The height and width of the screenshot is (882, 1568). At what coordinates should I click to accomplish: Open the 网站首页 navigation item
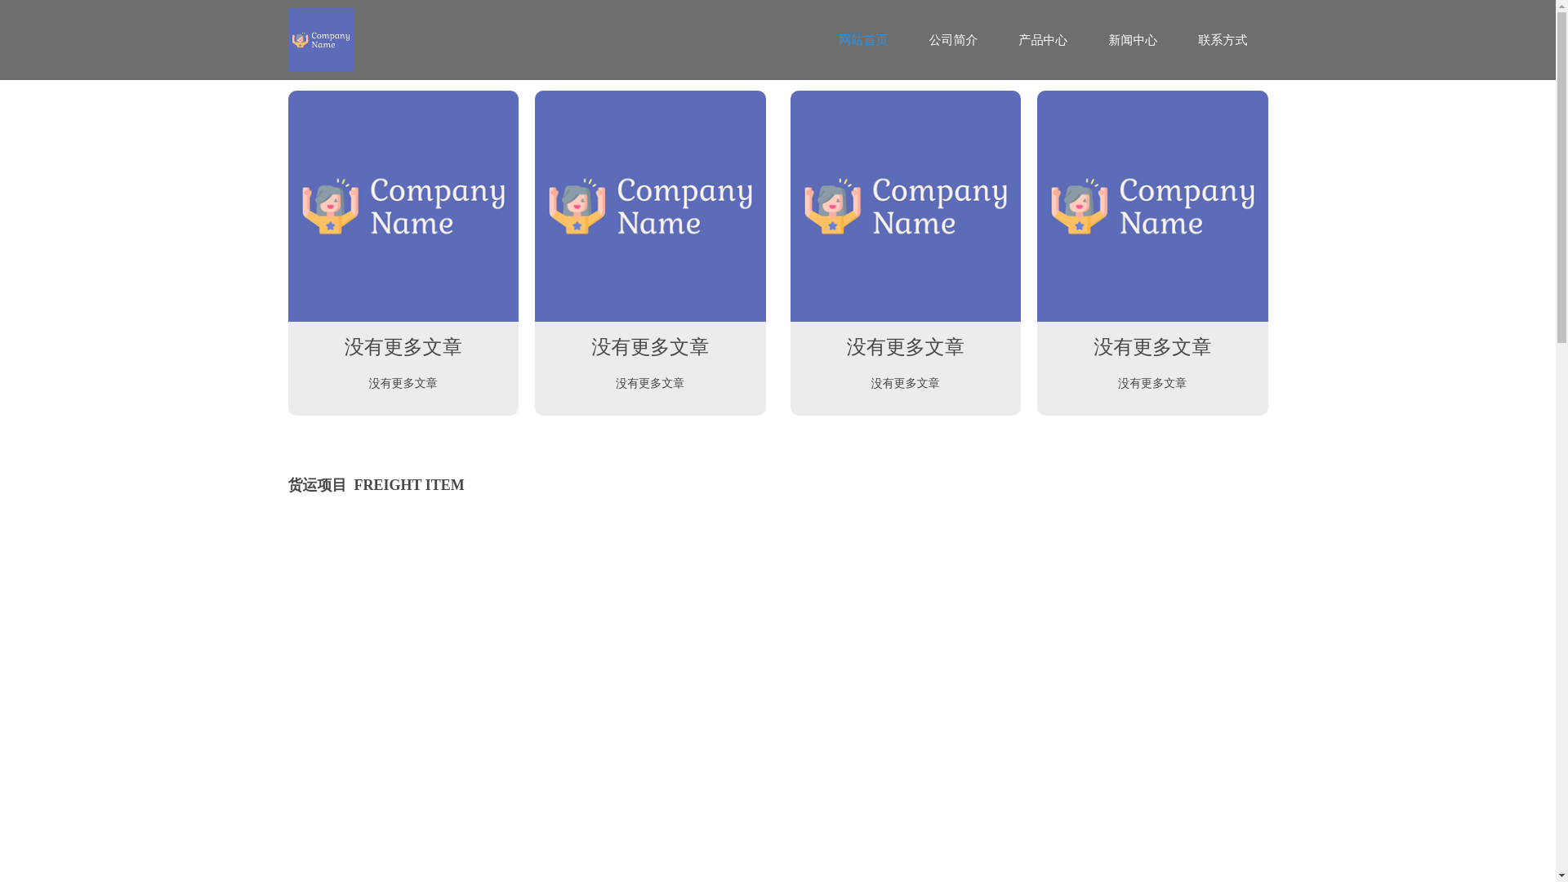click(x=862, y=40)
